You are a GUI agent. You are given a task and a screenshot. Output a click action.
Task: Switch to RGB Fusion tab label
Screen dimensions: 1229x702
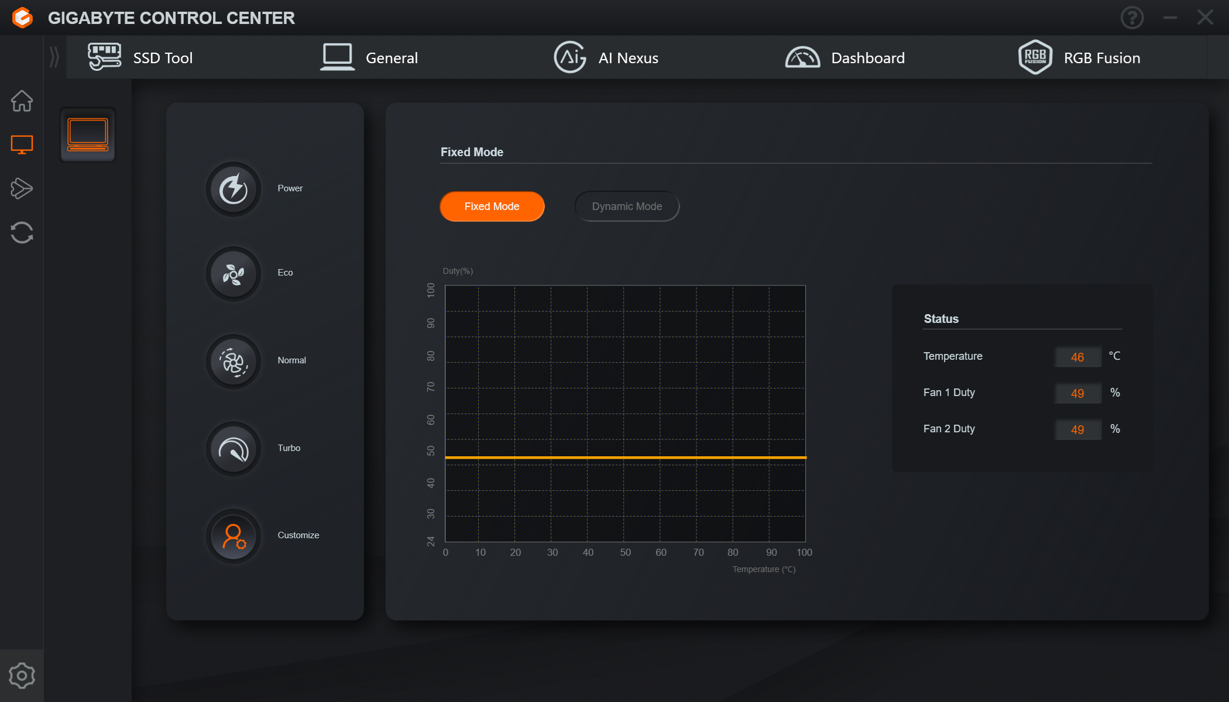tap(1101, 58)
